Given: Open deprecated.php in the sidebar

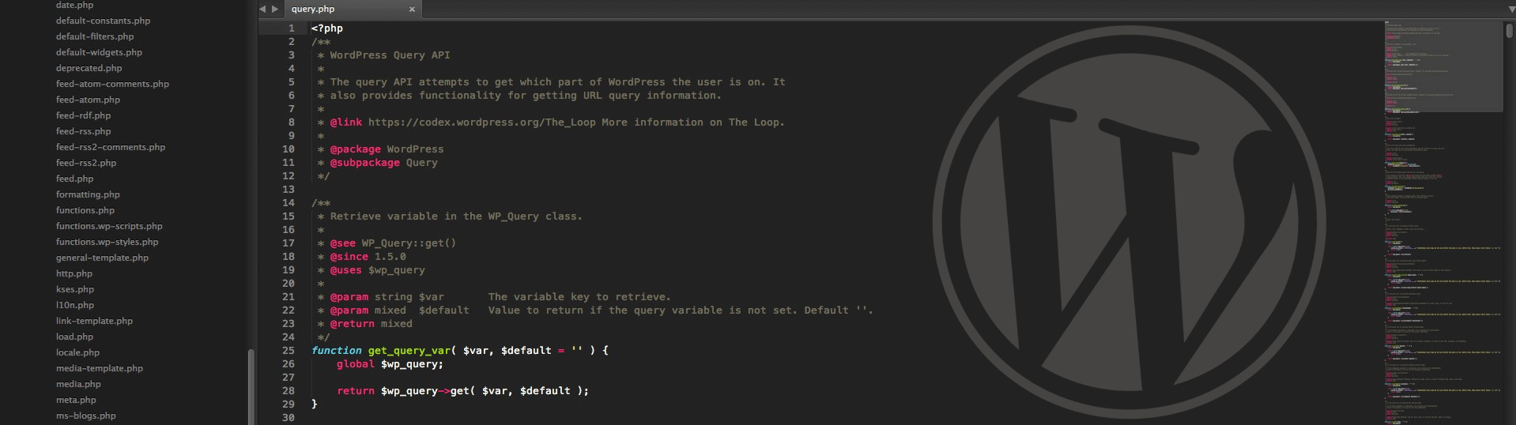Looking at the screenshot, I should (89, 68).
